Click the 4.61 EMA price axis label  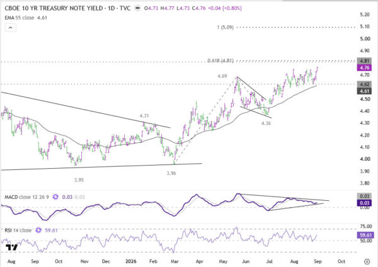pos(364,91)
